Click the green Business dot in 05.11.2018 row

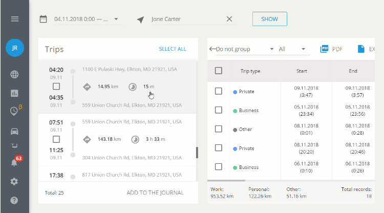click(235, 111)
